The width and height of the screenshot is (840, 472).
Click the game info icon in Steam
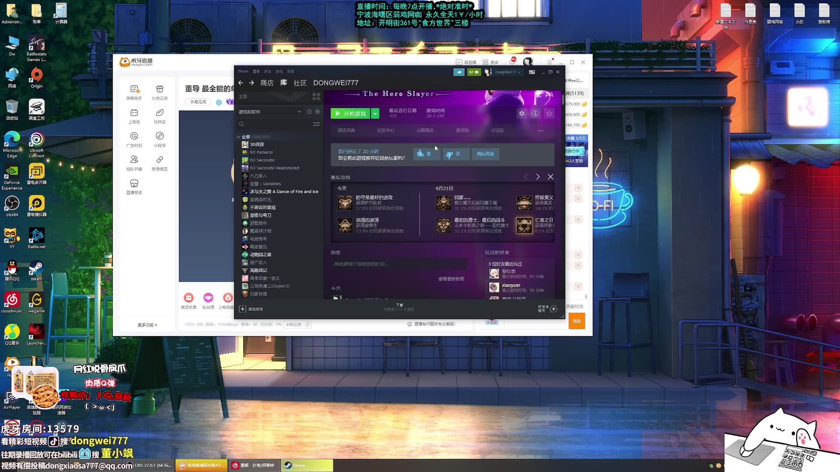(x=535, y=114)
